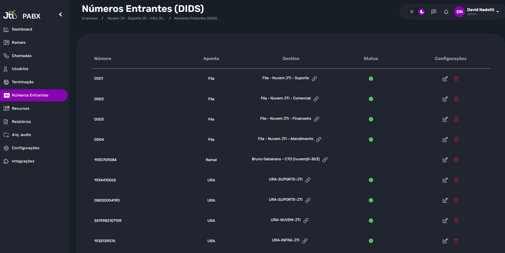
Task: Delete the 1930709084 number entry
Action: pos(456,160)
